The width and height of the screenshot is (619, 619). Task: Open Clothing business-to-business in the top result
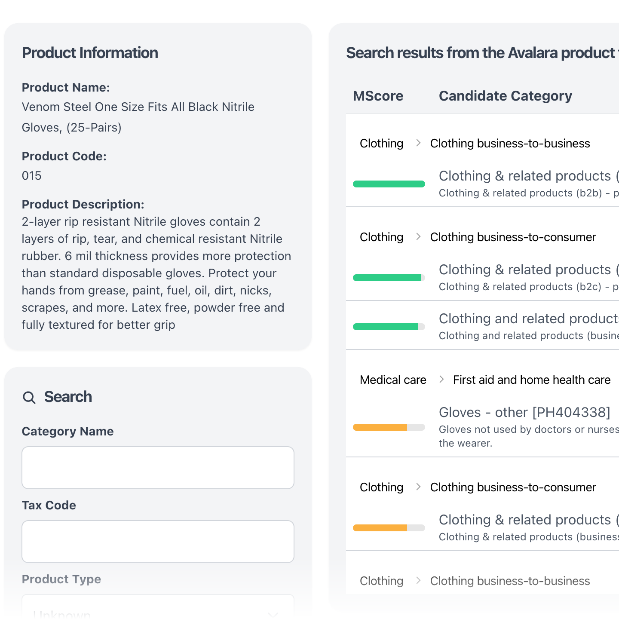510,144
